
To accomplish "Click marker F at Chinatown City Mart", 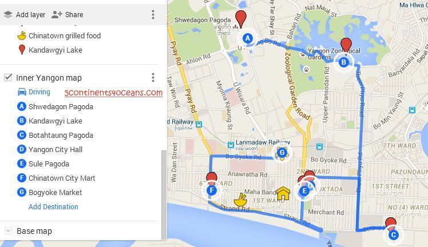I will pos(212,190).
